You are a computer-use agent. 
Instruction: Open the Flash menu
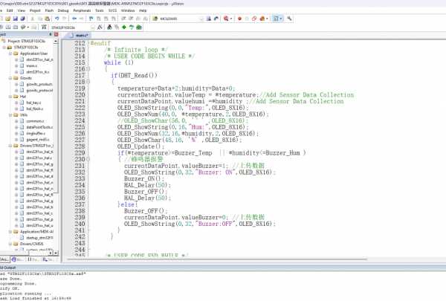click(49, 10)
